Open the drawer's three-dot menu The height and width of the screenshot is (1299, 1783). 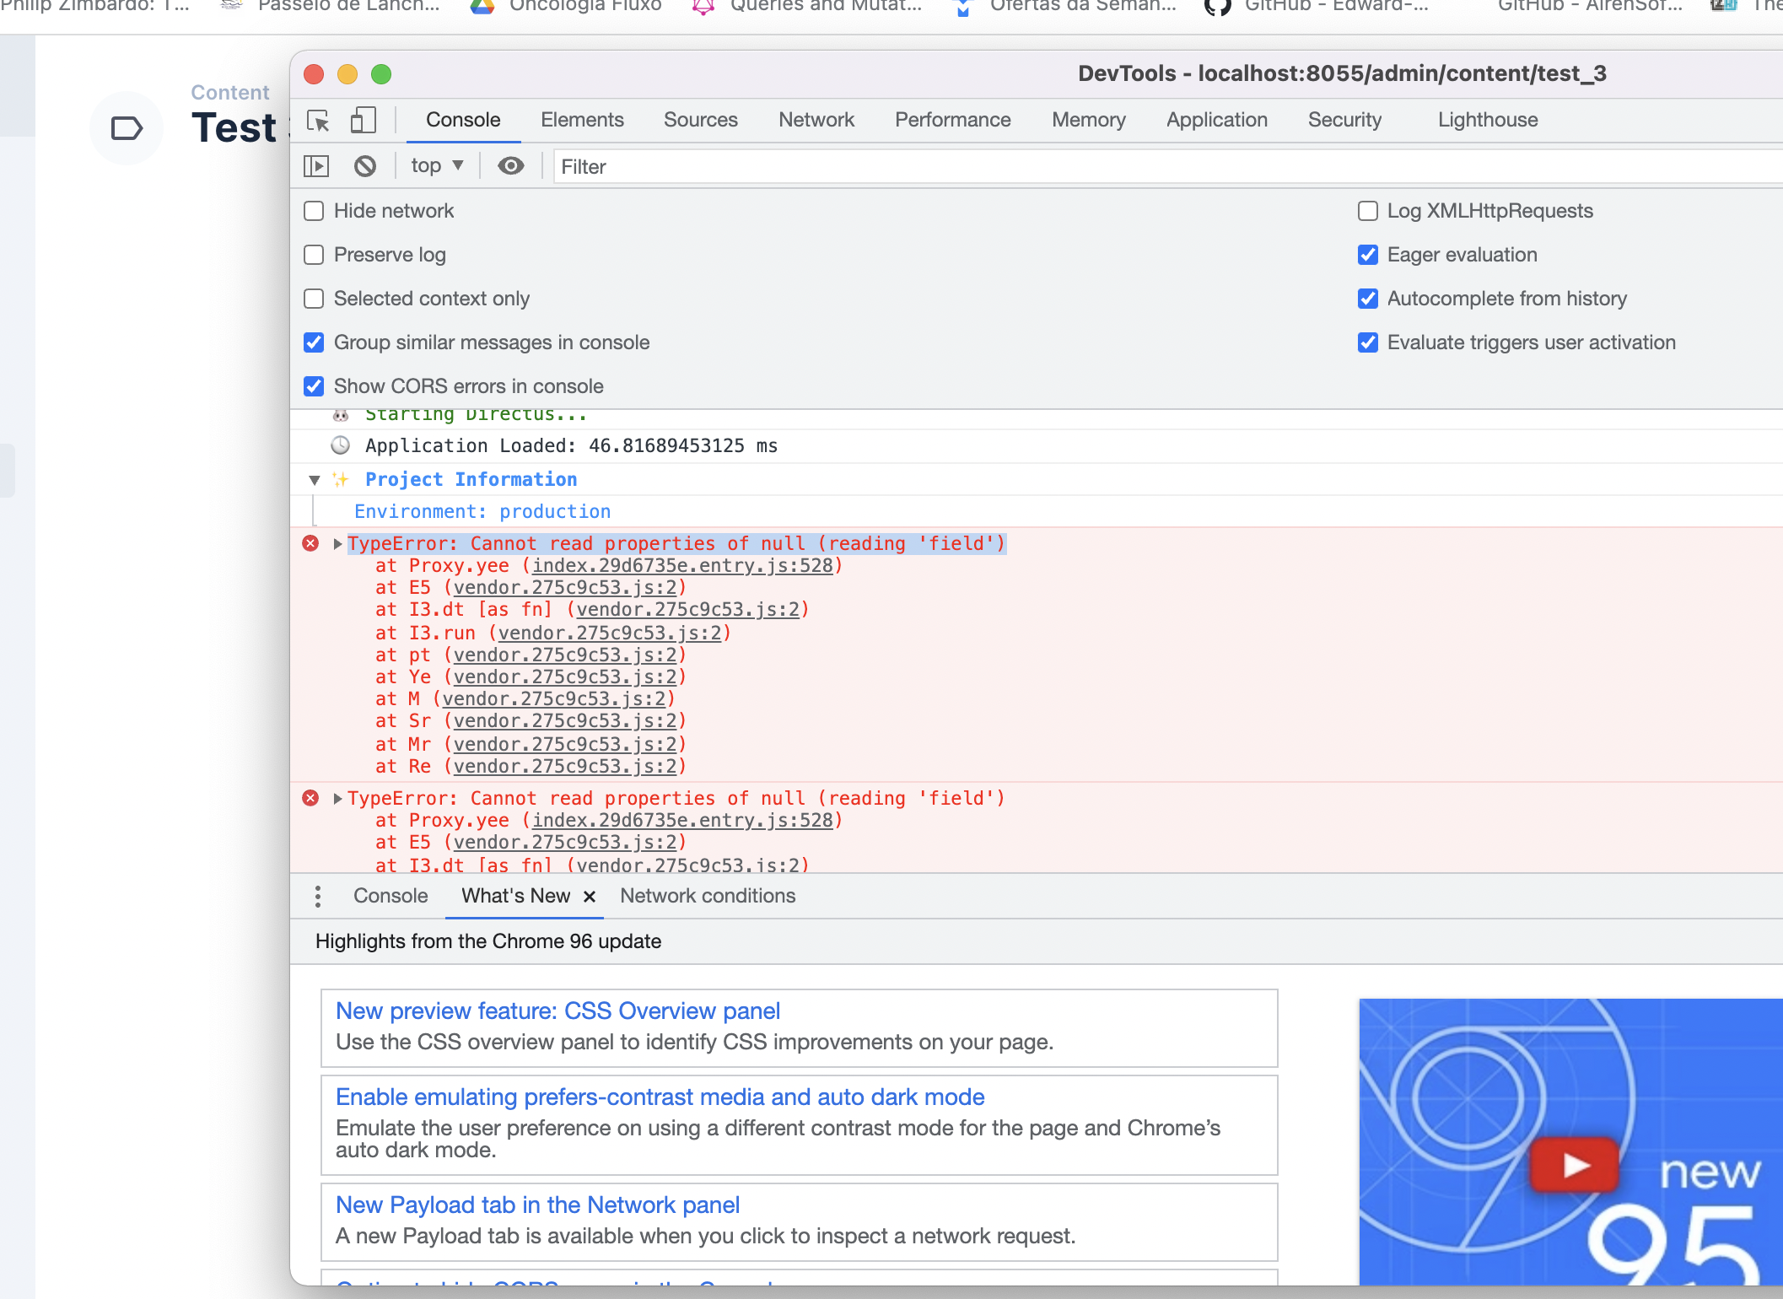pos(318,896)
